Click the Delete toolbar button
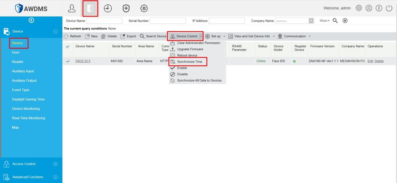Image resolution: width=397 pixels, height=183 pixels. 109,36
